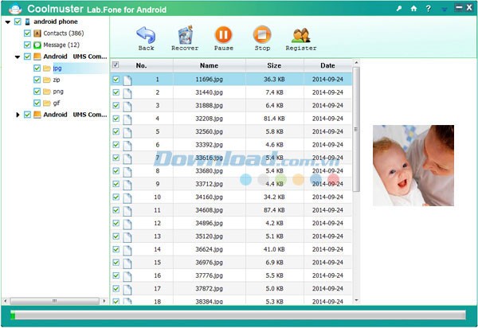This screenshot has width=478, height=328.
Task: Click the file list scroll up arrow
Action: 356,63
